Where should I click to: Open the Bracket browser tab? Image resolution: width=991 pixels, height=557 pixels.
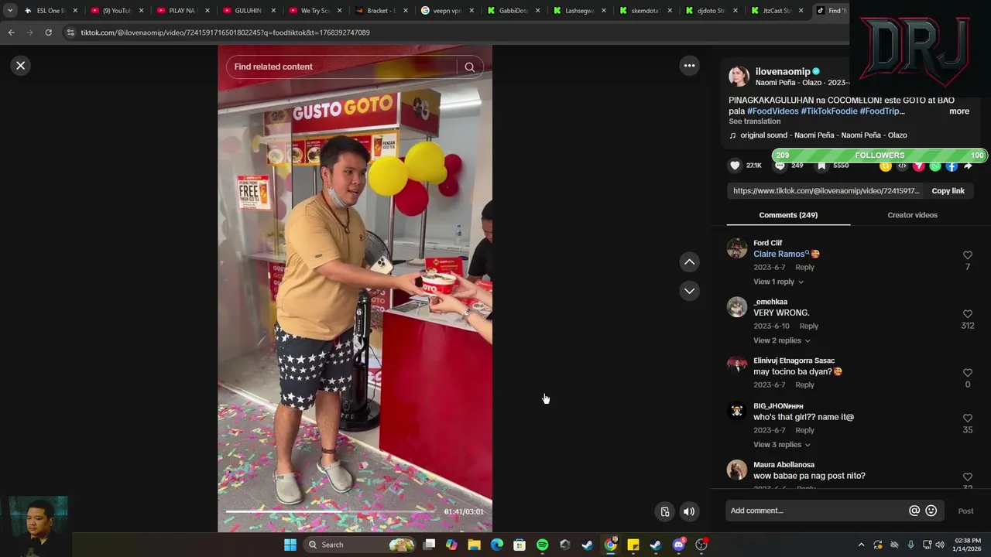pos(381,11)
